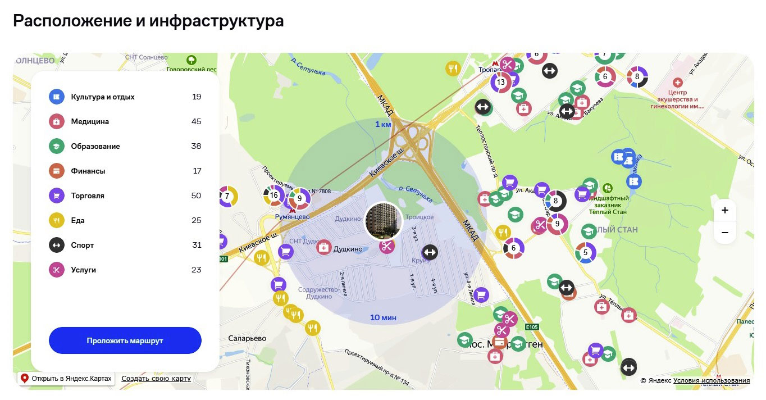This screenshot has height=400, width=766.
Task: Open the cluster marker labeled 16
Action: (x=273, y=196)
